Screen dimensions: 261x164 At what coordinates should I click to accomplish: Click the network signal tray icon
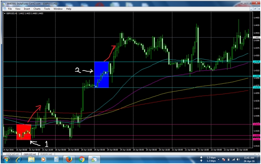[233, 160]
